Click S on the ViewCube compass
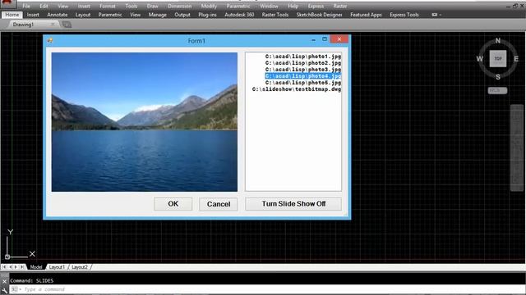Image resolution: width=526 pixels, height=295 pixels. 498,77
